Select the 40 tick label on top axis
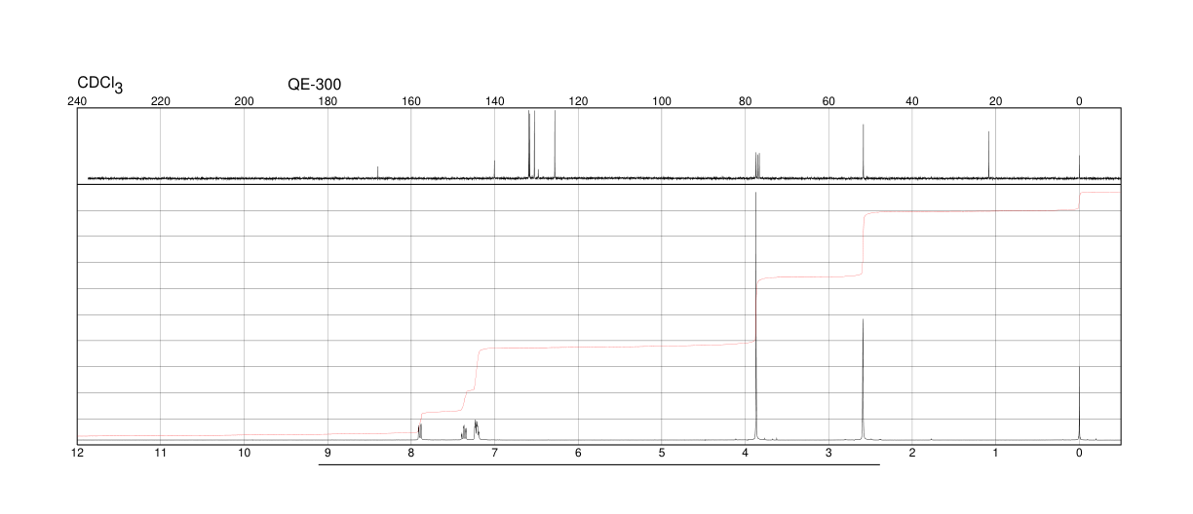Viewport: 1193px width, 514px height. 912,101
